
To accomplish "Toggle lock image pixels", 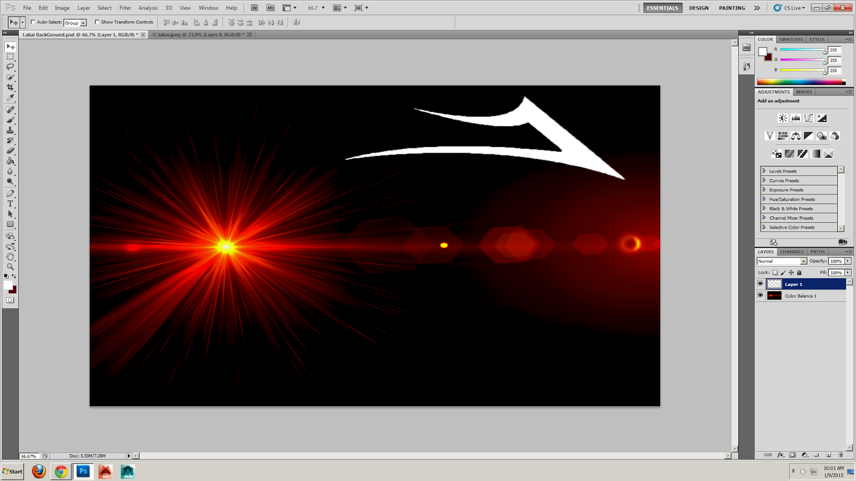I will click(783, 273).
